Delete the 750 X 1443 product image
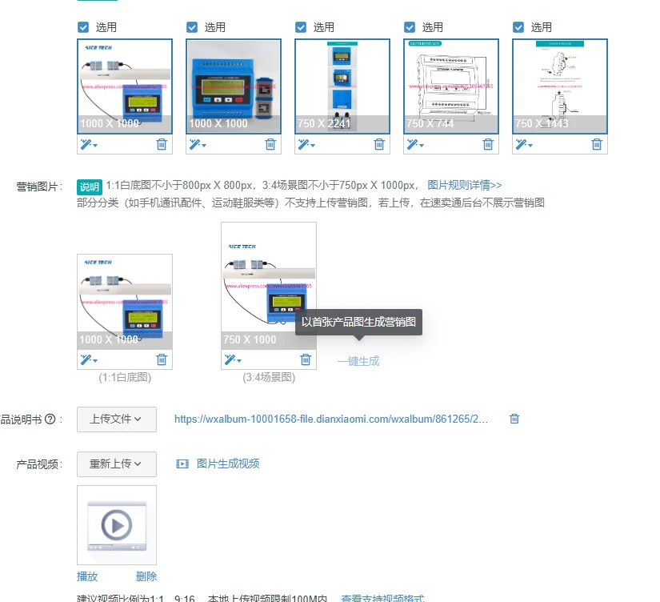Image resolution: width=660 pixels, height=602 pixels. tap(597, 145)
